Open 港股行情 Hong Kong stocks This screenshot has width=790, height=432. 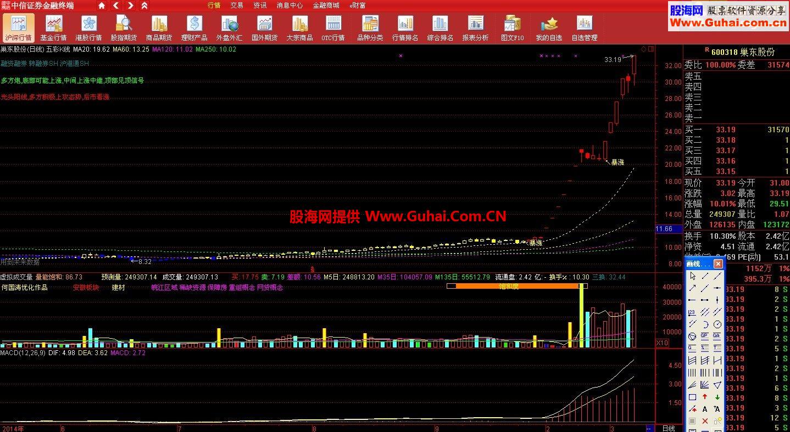[88, 28]
